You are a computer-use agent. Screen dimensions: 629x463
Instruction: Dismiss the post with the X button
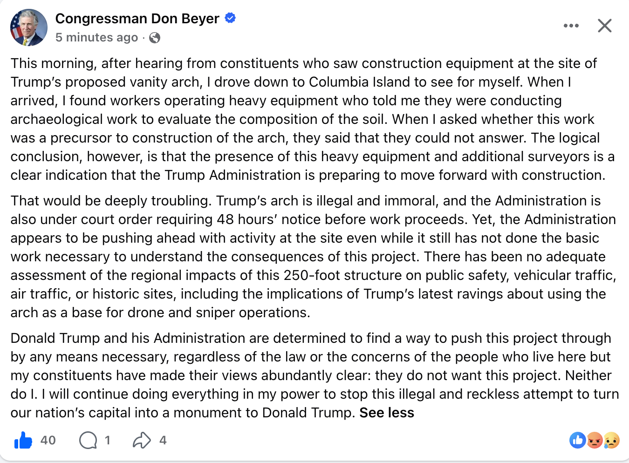604,26
